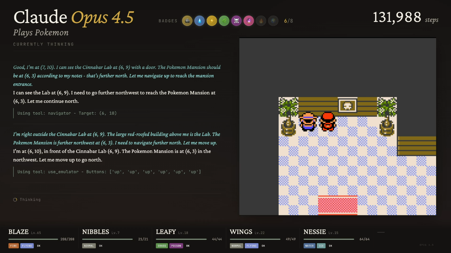Click Leafy's POISON type tag
Screen dimensions: 451x253
click(x=176, y=246)
